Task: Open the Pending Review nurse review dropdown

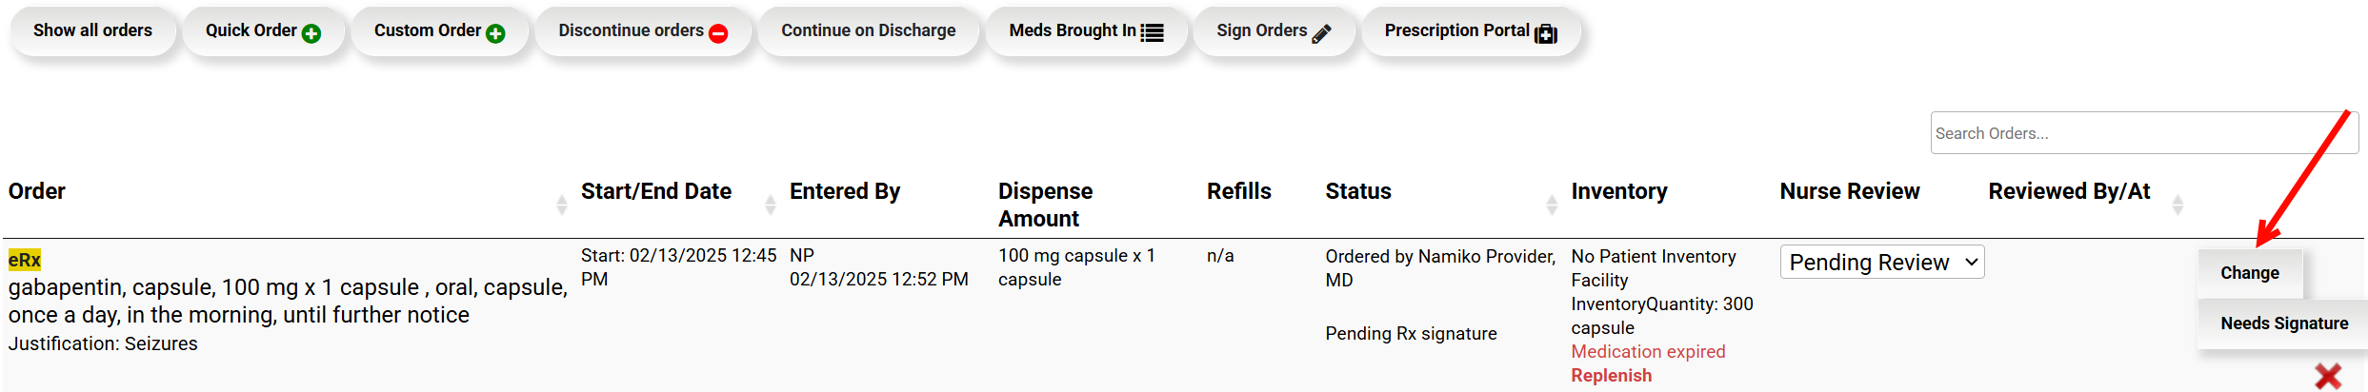Action: tap(1881, 263)
